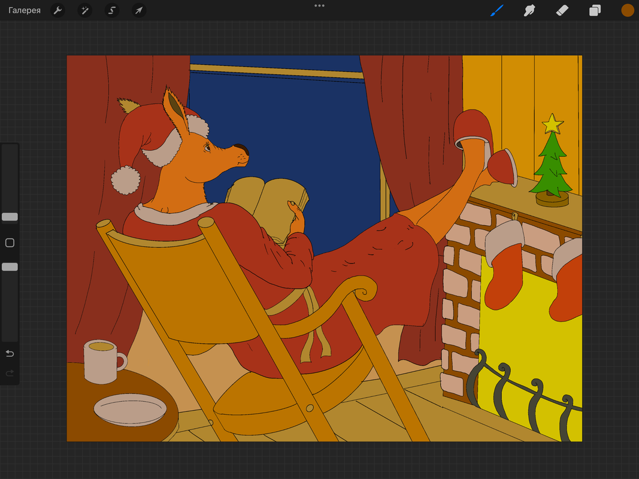Activate the Selection tool

[x=111, y=10]
